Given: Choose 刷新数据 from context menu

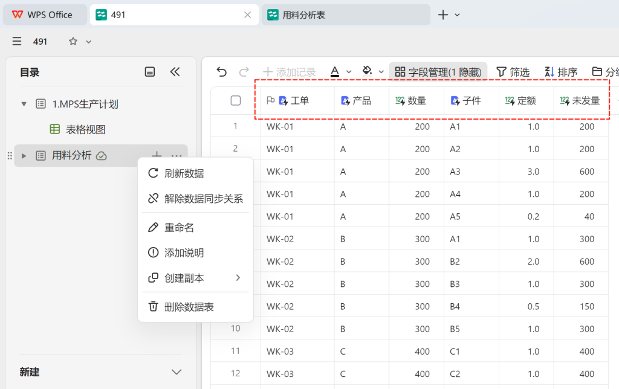Looking at the screenshot, I should (195, 173).
